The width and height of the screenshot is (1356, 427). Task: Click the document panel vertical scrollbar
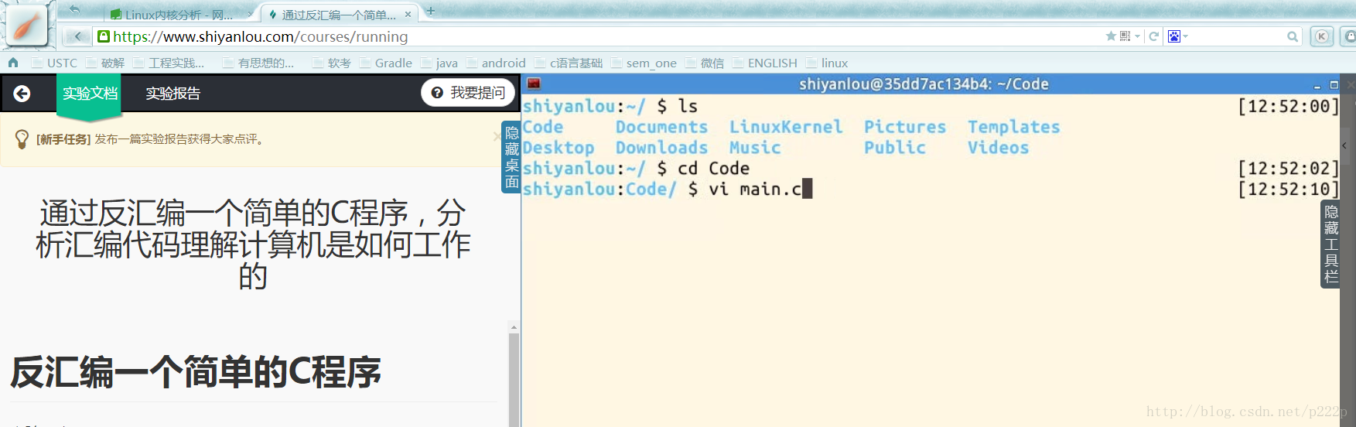click(514, 379)
